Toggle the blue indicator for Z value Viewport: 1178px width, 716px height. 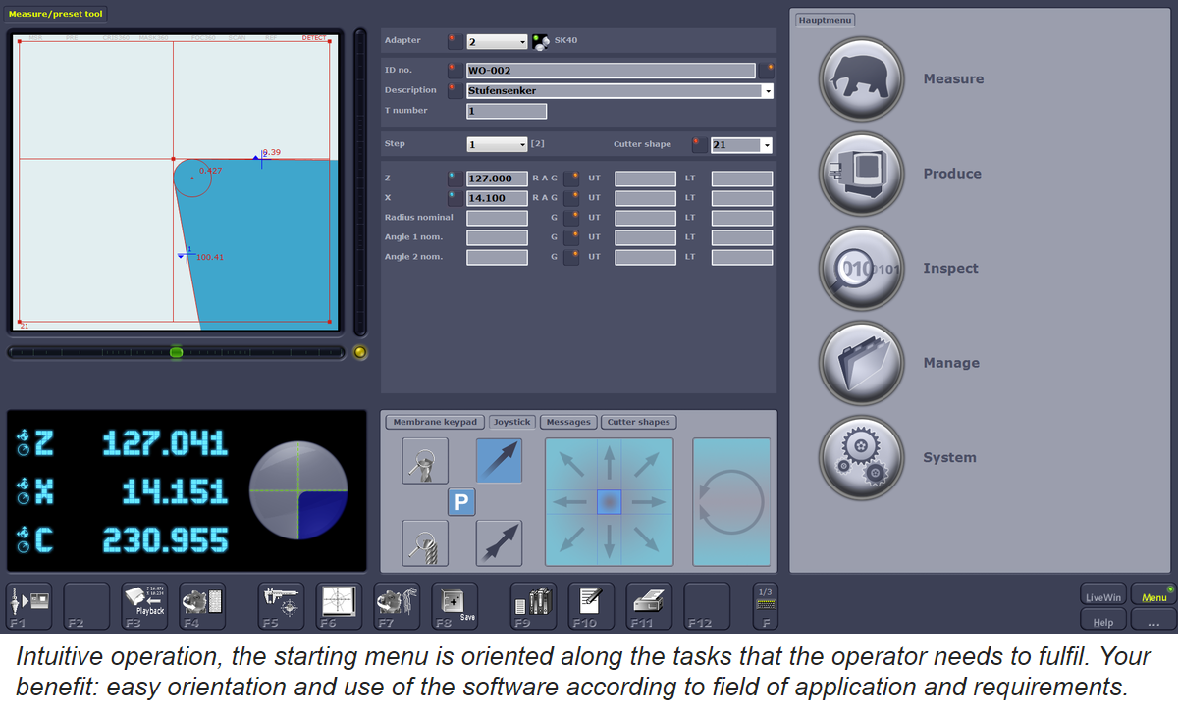pyautogui.click(x=454, y=179)
